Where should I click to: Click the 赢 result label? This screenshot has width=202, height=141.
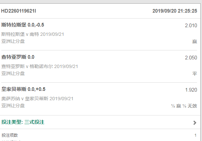[195, 41]
